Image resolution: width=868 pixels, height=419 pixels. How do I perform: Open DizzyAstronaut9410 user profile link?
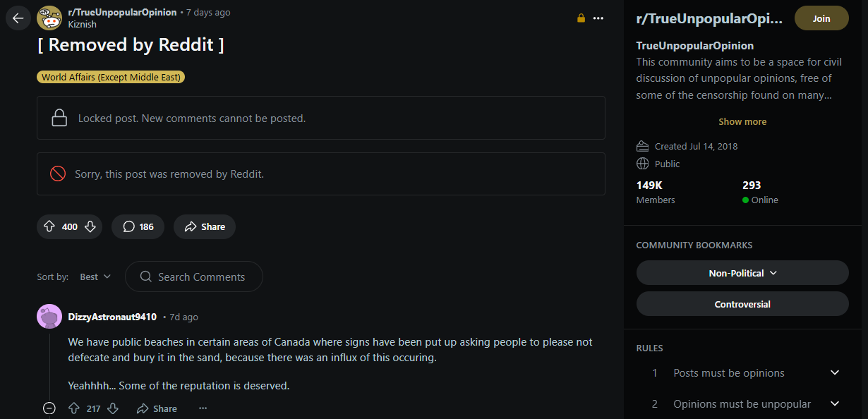point(112,317)
